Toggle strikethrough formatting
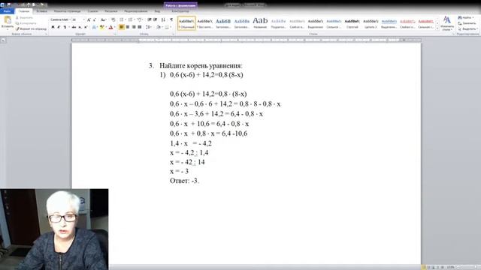 [74, 27]
